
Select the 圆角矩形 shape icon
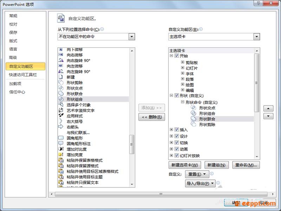click(61, 138)
